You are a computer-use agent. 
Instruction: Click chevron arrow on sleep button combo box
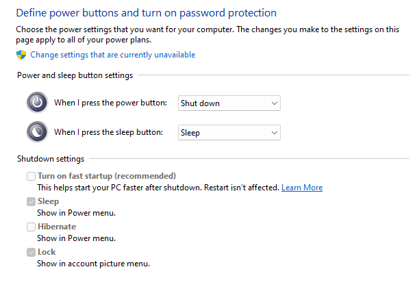[274, 132]
